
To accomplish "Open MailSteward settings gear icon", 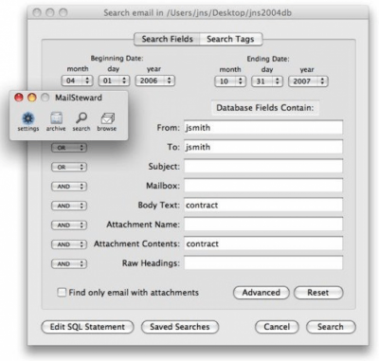I will pyautogui.click(x=28, y=118).
